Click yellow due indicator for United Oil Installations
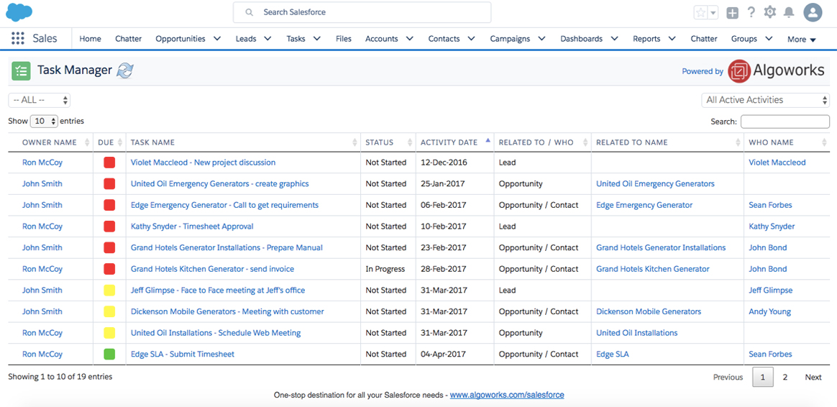The width and height of the screenshot is (837, 407). (x=109, y=333)
